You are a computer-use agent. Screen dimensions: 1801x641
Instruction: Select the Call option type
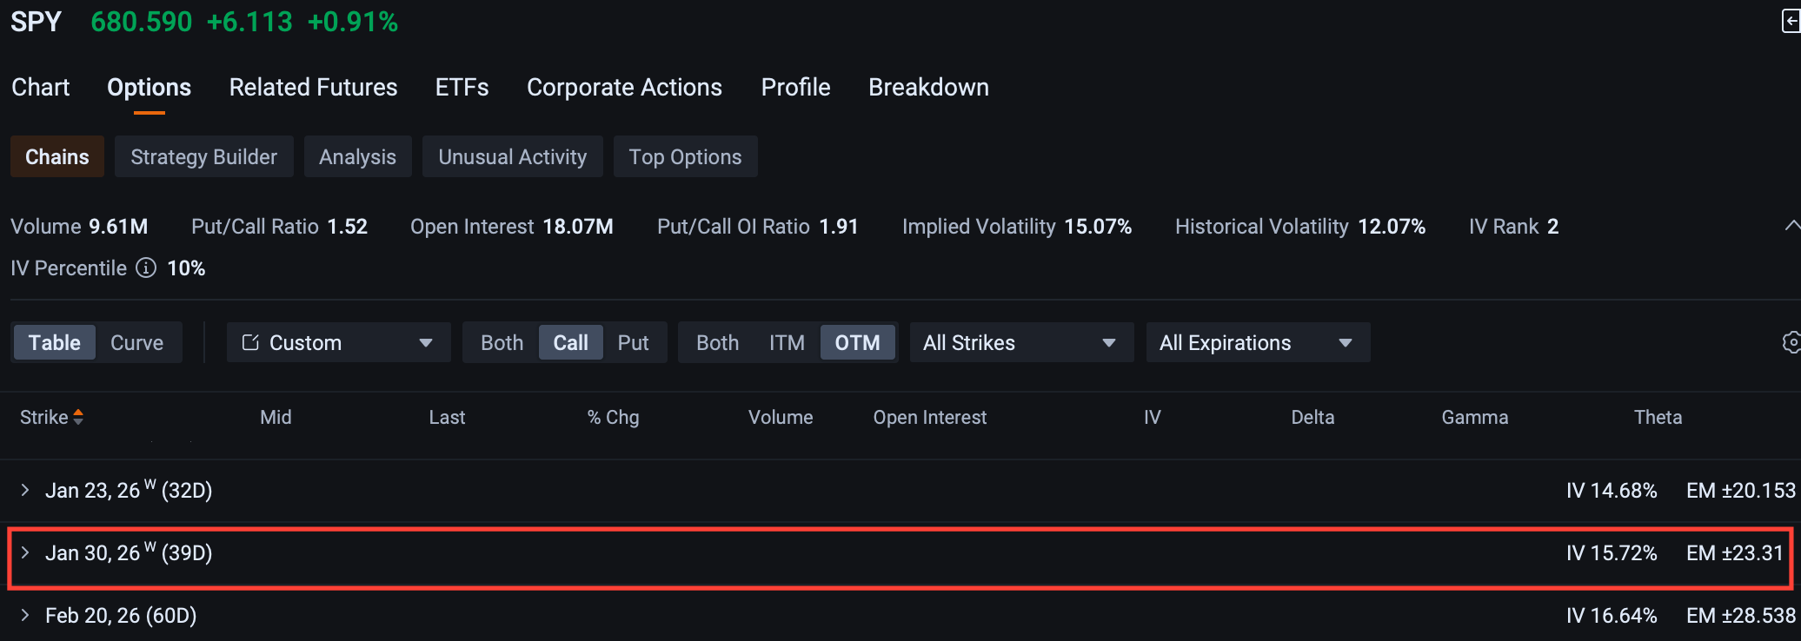click(571, 342)
